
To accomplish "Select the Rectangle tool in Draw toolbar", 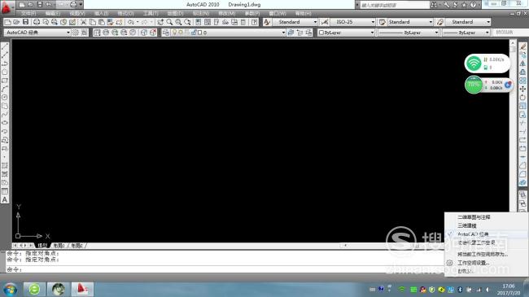I will (x=5, y=81).
